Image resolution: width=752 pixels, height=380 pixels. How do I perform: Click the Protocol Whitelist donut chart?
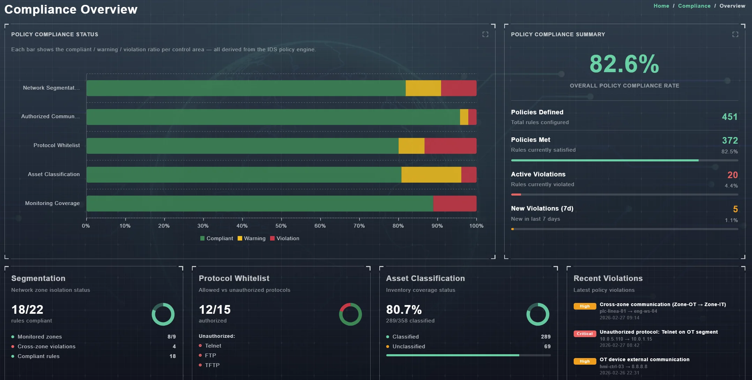pyautogui.click(x=350, y=314)
